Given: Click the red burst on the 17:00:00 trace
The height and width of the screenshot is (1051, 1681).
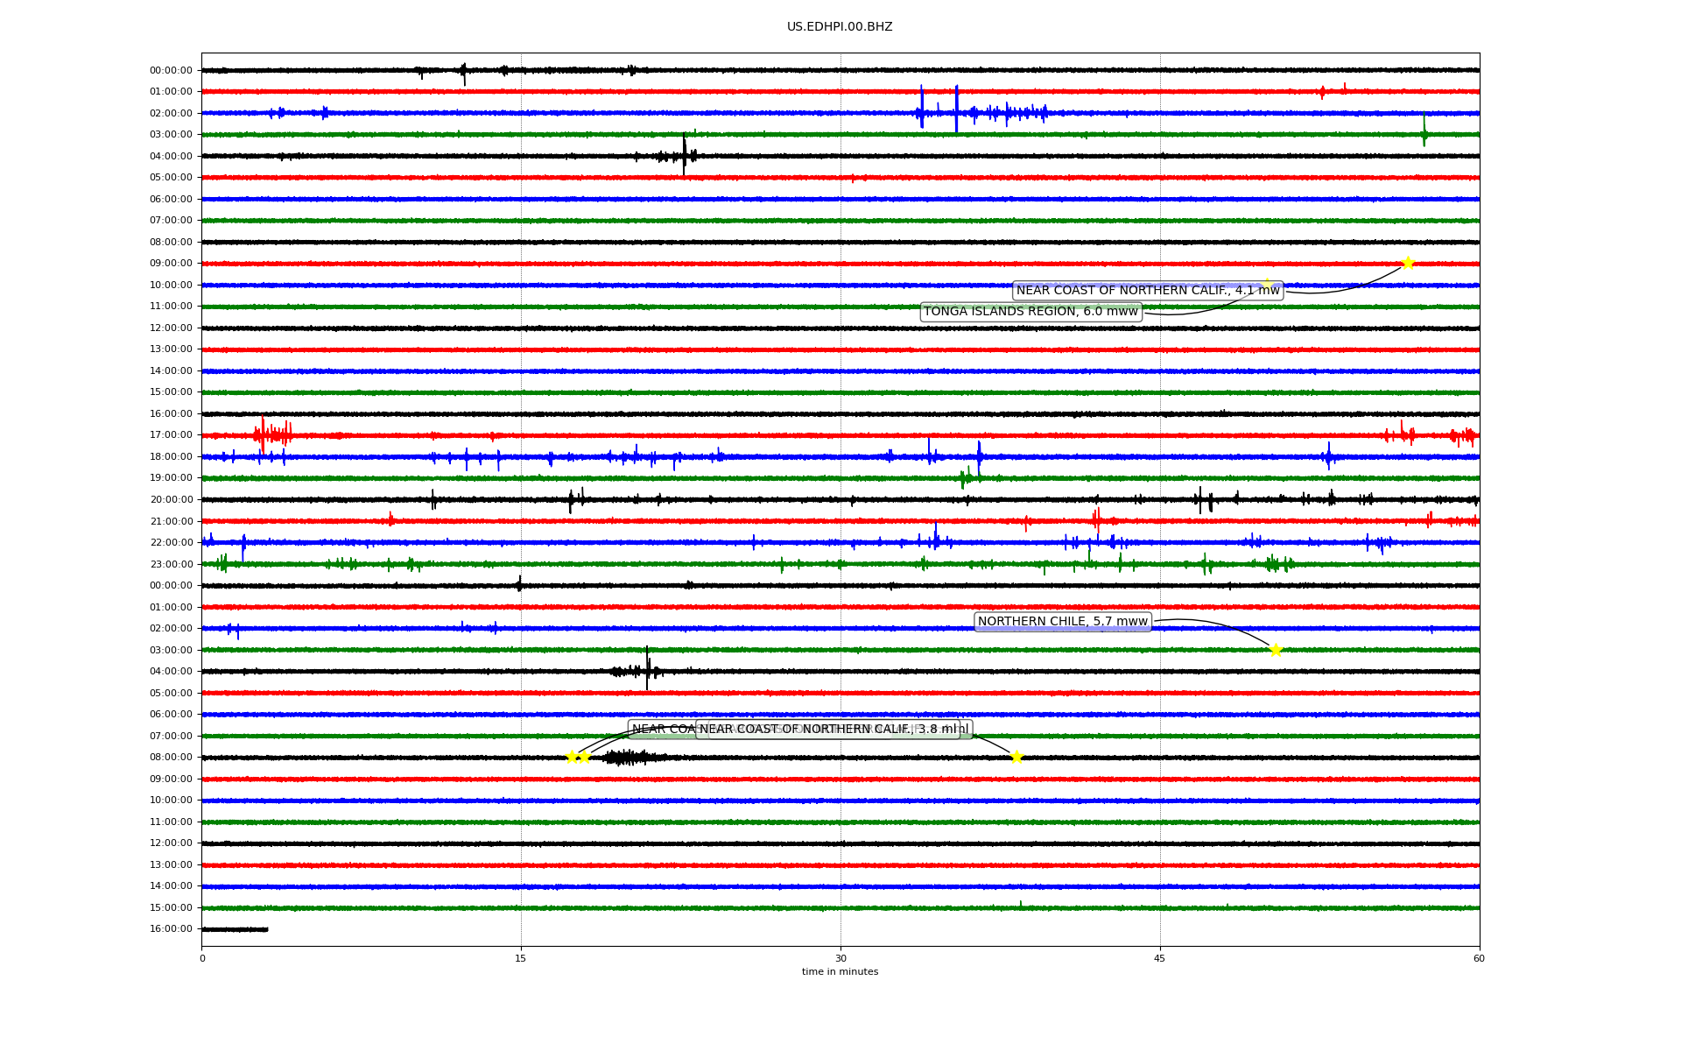Looking at the screenshot, I should (x=272, y=434).
